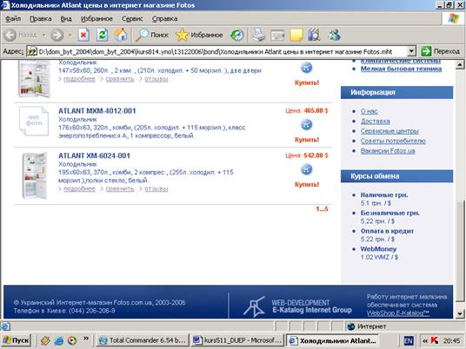Open the ATLANT XM-6024-001 refrigerator thumbnail
This screenshot has width=466, height=349.
tap(35, 175)
